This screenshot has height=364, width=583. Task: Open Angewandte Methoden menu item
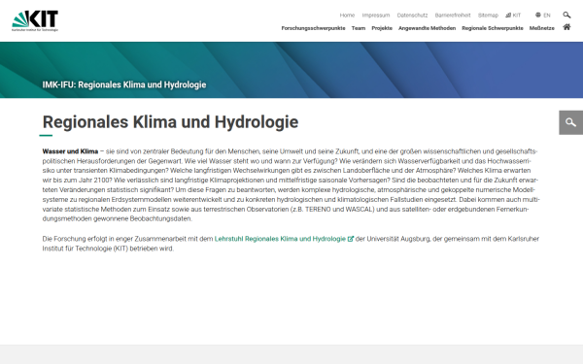(x=427, y=28)
